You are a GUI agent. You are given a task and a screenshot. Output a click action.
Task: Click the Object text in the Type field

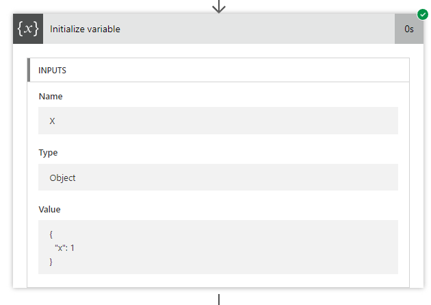[63, 178]
